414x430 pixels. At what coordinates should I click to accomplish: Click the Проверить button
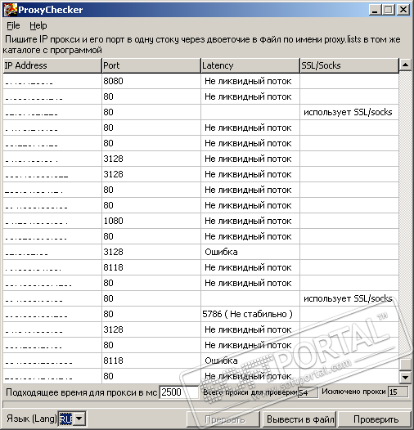(376, 419)
